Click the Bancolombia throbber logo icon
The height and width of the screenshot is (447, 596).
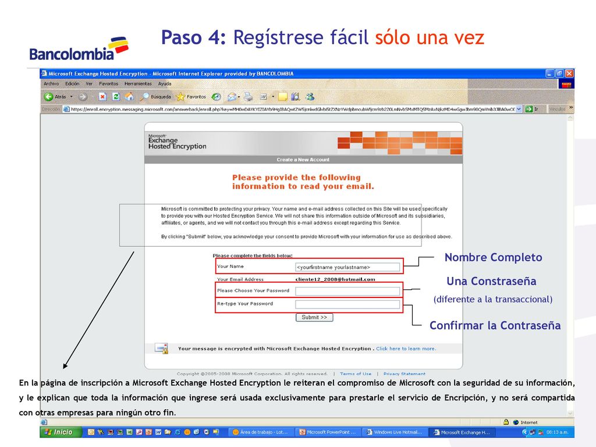click(566, 84)
